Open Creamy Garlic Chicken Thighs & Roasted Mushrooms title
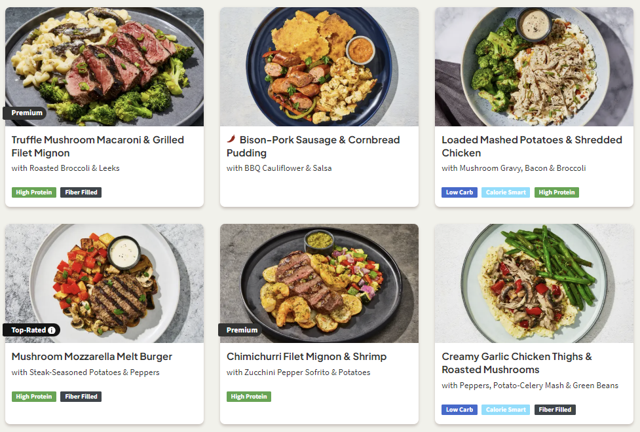The height and width of the screenshot is (432, 640). pyautogui.click(x=517, y=363)
